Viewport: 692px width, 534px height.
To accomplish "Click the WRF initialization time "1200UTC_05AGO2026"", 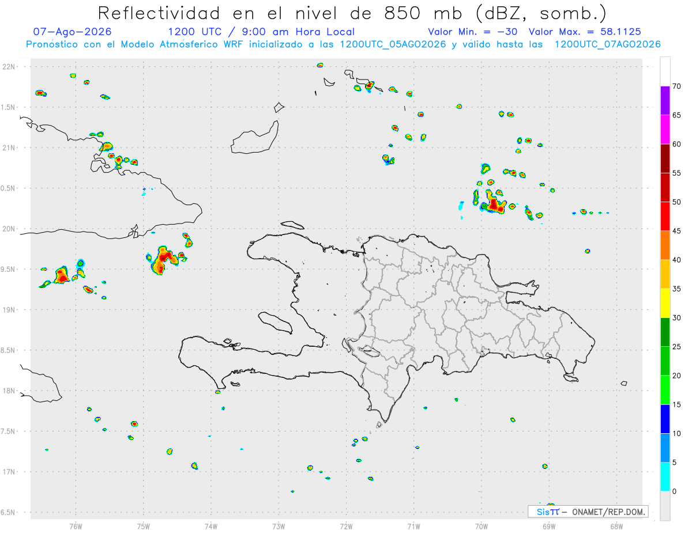I will tap(393, 44).
